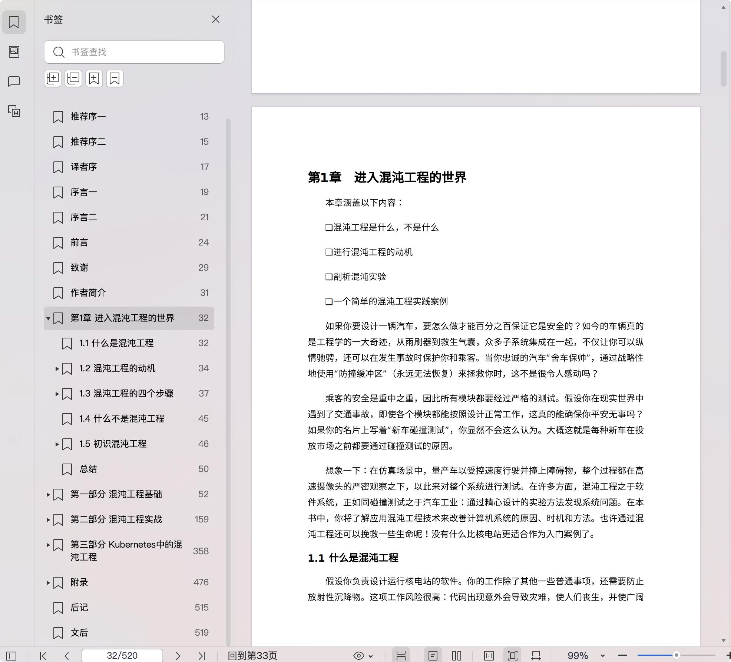Screen dimensions: 731x662
Task: Go to previous page
Action: 67,656
